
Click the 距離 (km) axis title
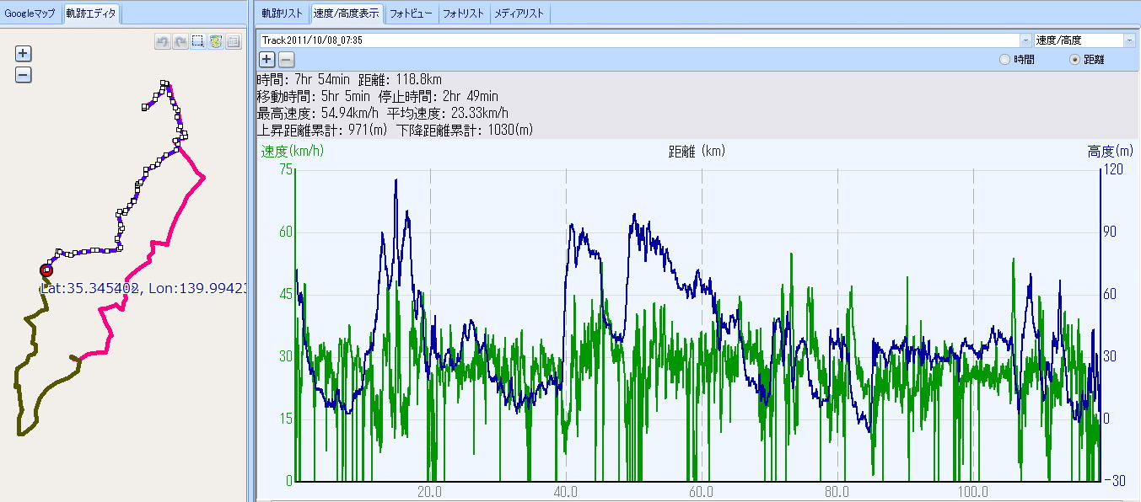click(697, 152)
